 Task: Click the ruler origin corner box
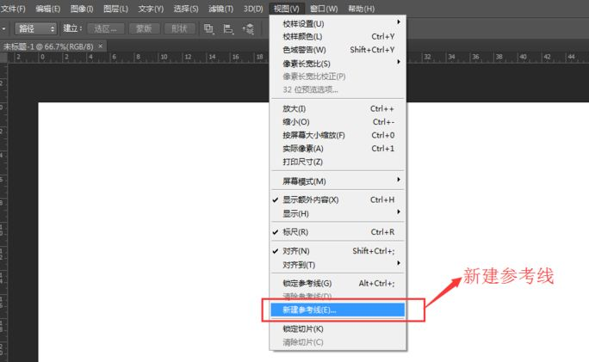point(3,58)
